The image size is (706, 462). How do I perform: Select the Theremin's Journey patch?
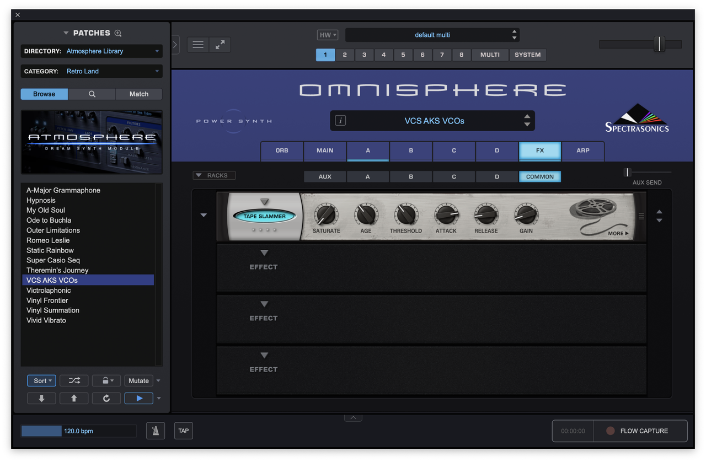click(88, 270)
